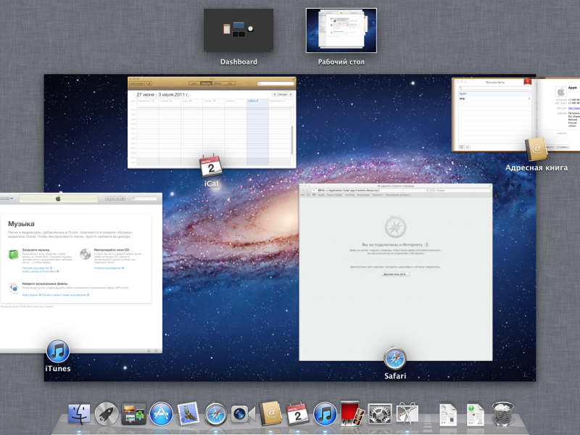580x435 pixels.
Task: Expand Популярные ресурсы dropdown in Safari
Action: point(398,194)
